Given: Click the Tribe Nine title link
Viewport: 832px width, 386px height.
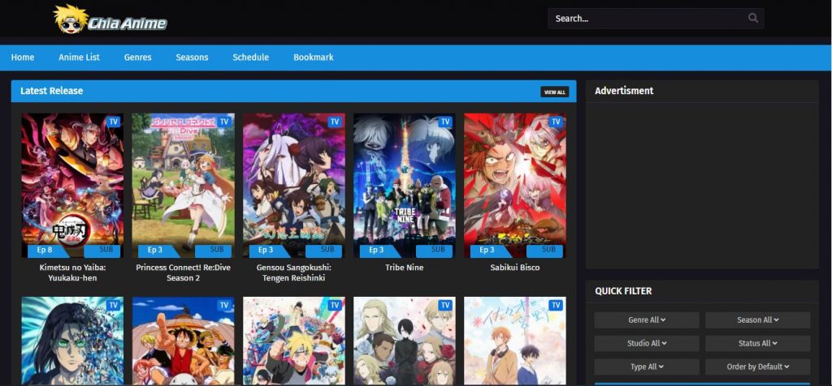Looking at the screenshot, I should tap(405, 268).
